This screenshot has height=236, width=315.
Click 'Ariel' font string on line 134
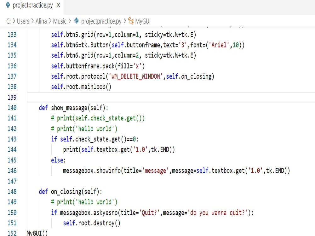[x=219, y=45]
